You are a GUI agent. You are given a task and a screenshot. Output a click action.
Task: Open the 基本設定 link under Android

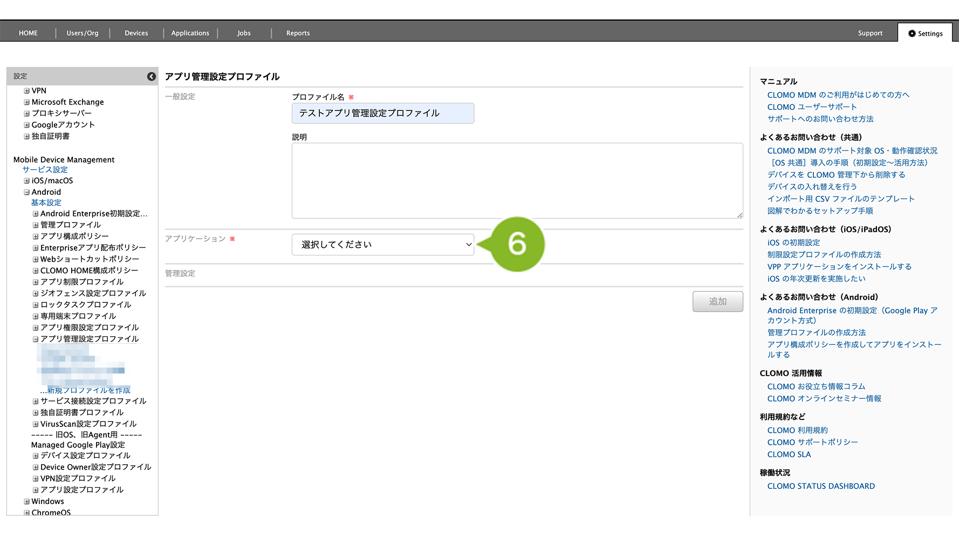[46, 203]
